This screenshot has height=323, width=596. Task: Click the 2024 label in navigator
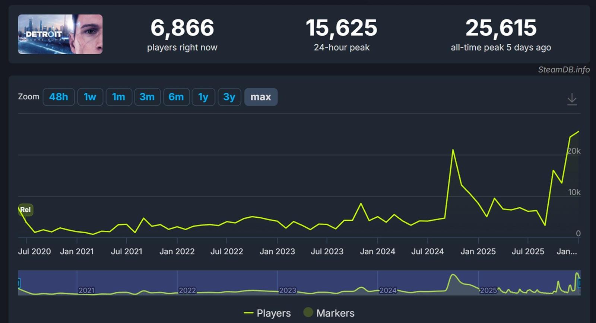388,290
